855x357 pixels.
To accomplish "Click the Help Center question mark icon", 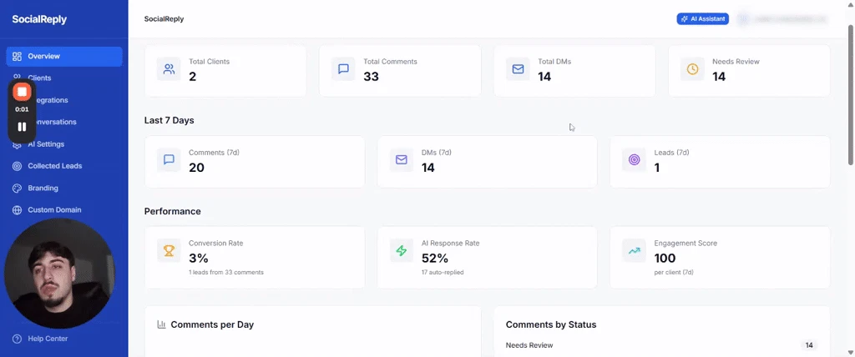I will 17,339.
